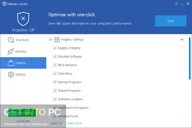Select the Cleanup tab label
The width and height of the screenshot is (192, 128).
coord(20,63)
